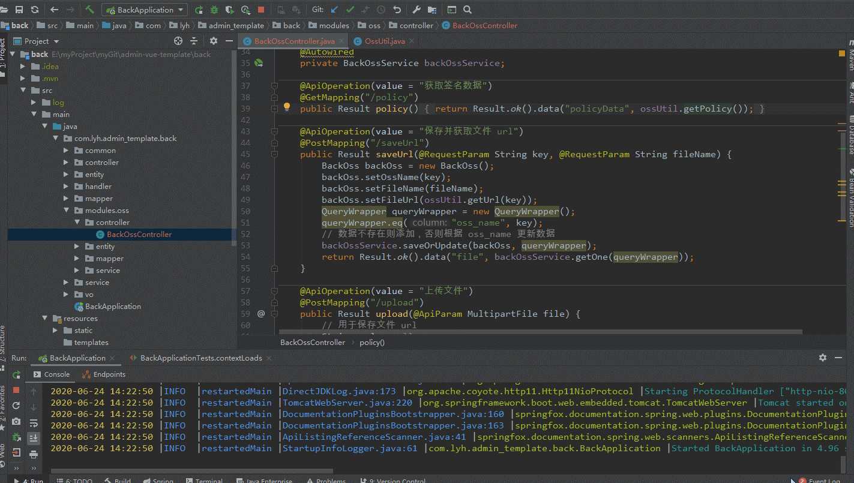This screenshot has height=483, width=854.
Task: Click the Spring bean gutter icon at line 35
Action: 259,63
